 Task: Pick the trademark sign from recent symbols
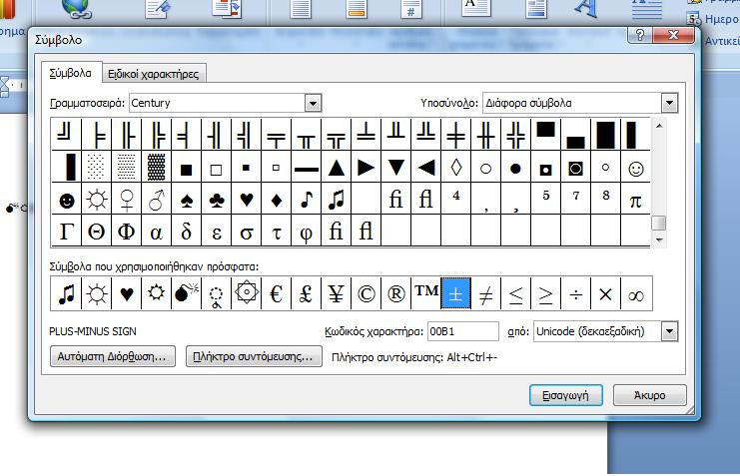coord(426,294)
